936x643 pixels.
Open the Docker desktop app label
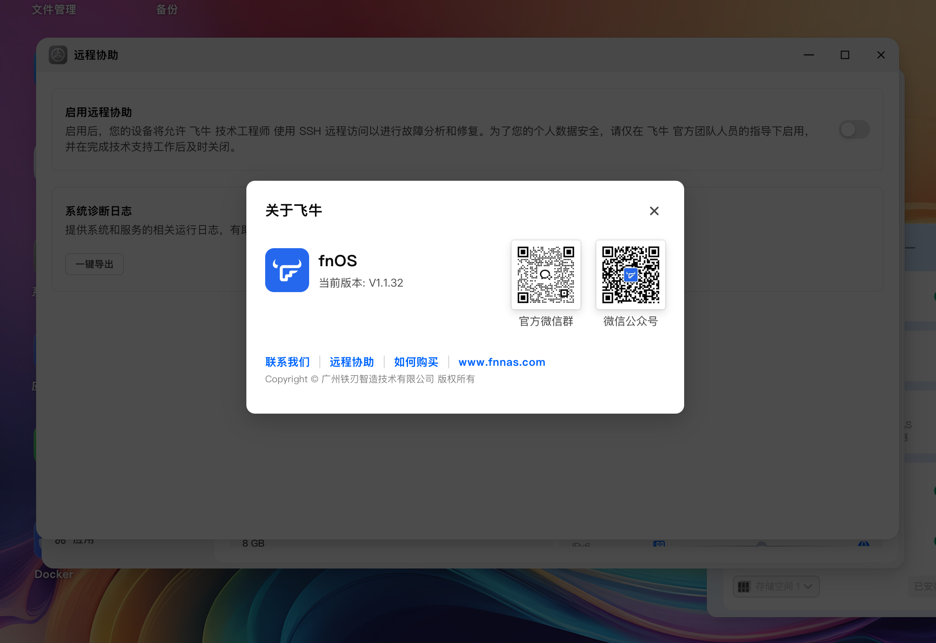[54, 574]
